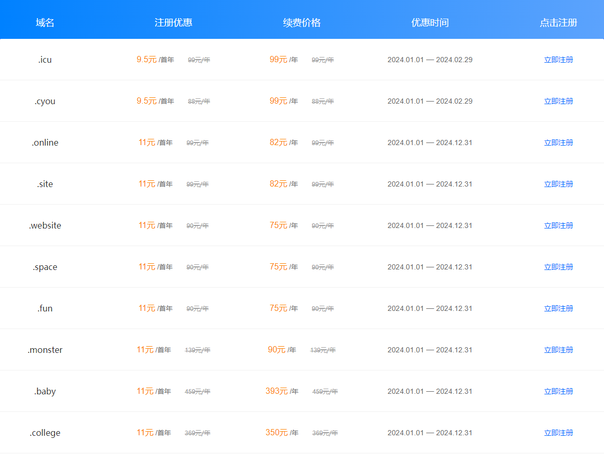Open 立即注册 link in .online row

(558, 143)
